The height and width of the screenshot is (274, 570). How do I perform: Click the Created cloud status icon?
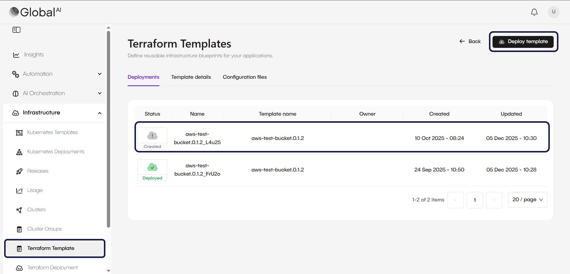(152, 136)
